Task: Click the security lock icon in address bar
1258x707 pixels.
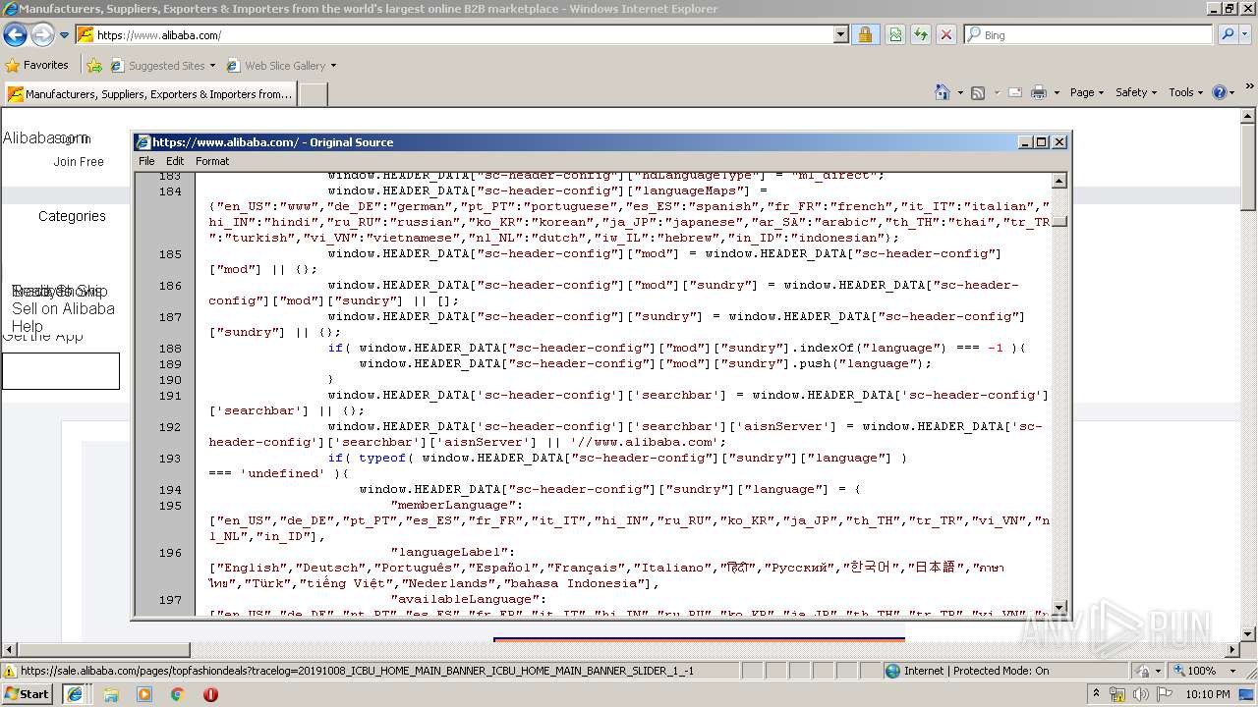Action: pos(865,34)
